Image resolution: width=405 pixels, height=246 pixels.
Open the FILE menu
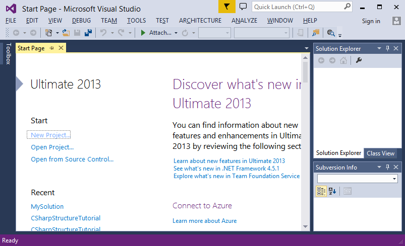[x=11, y=21]
